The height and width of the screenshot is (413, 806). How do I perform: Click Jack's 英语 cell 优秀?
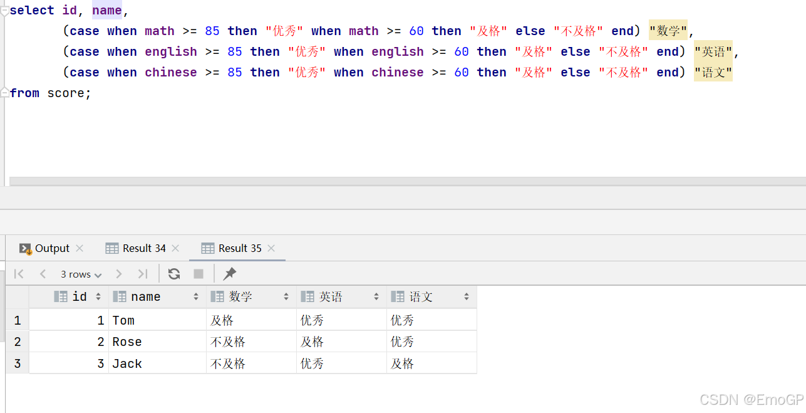[x=342, y=363]
